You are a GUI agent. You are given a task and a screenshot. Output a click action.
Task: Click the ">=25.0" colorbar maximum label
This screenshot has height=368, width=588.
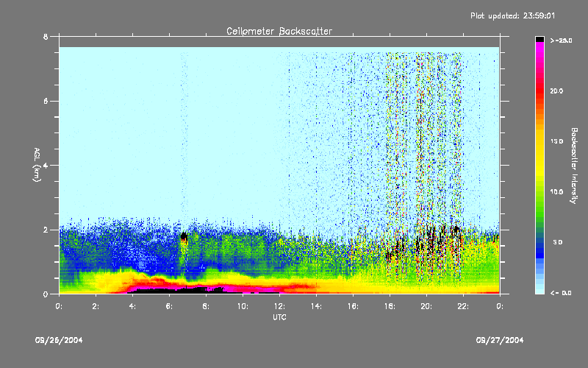(561, 40)
